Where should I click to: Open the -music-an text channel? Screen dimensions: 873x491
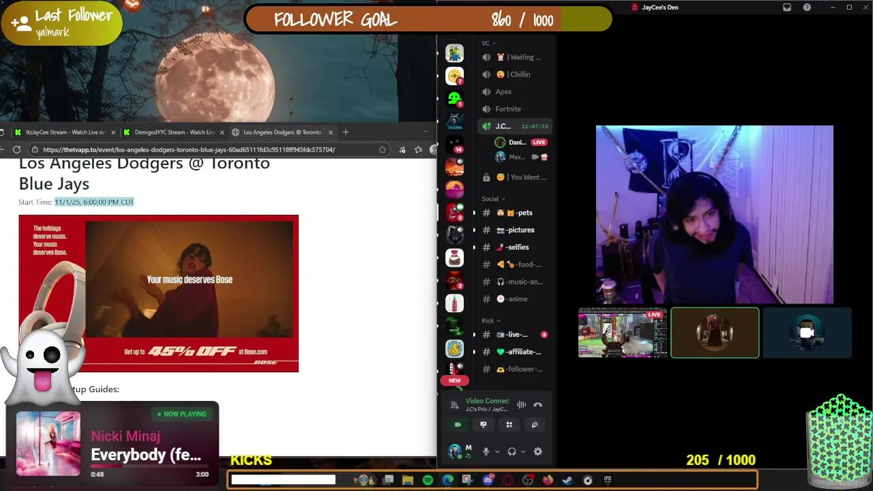515,282
